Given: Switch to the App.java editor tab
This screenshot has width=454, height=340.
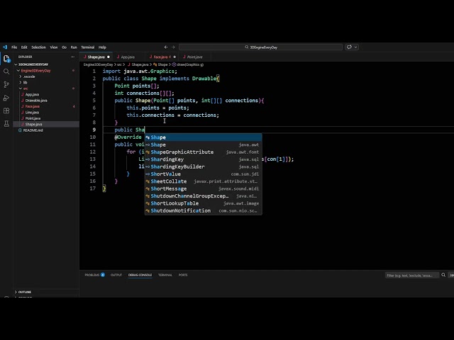Looking at the screenshot, I should pos(128,57).
